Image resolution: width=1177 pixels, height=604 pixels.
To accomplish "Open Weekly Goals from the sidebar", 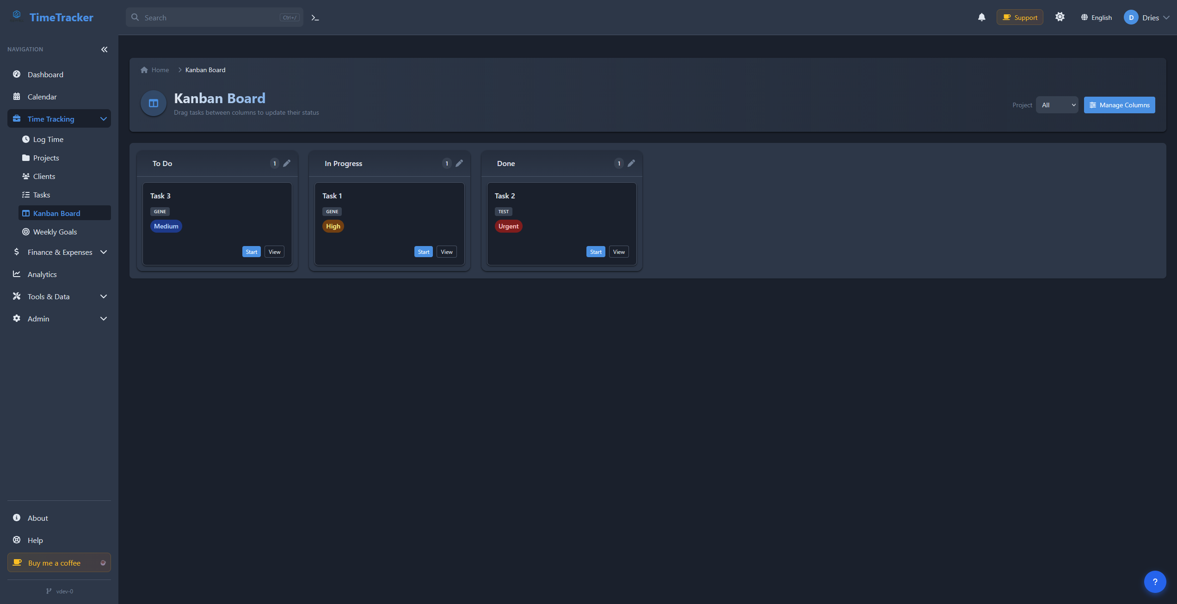I will point(55,232).
